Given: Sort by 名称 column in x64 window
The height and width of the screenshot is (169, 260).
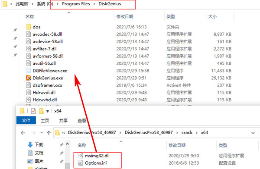Looking at the screenshot, I should (x=82, y=145).
